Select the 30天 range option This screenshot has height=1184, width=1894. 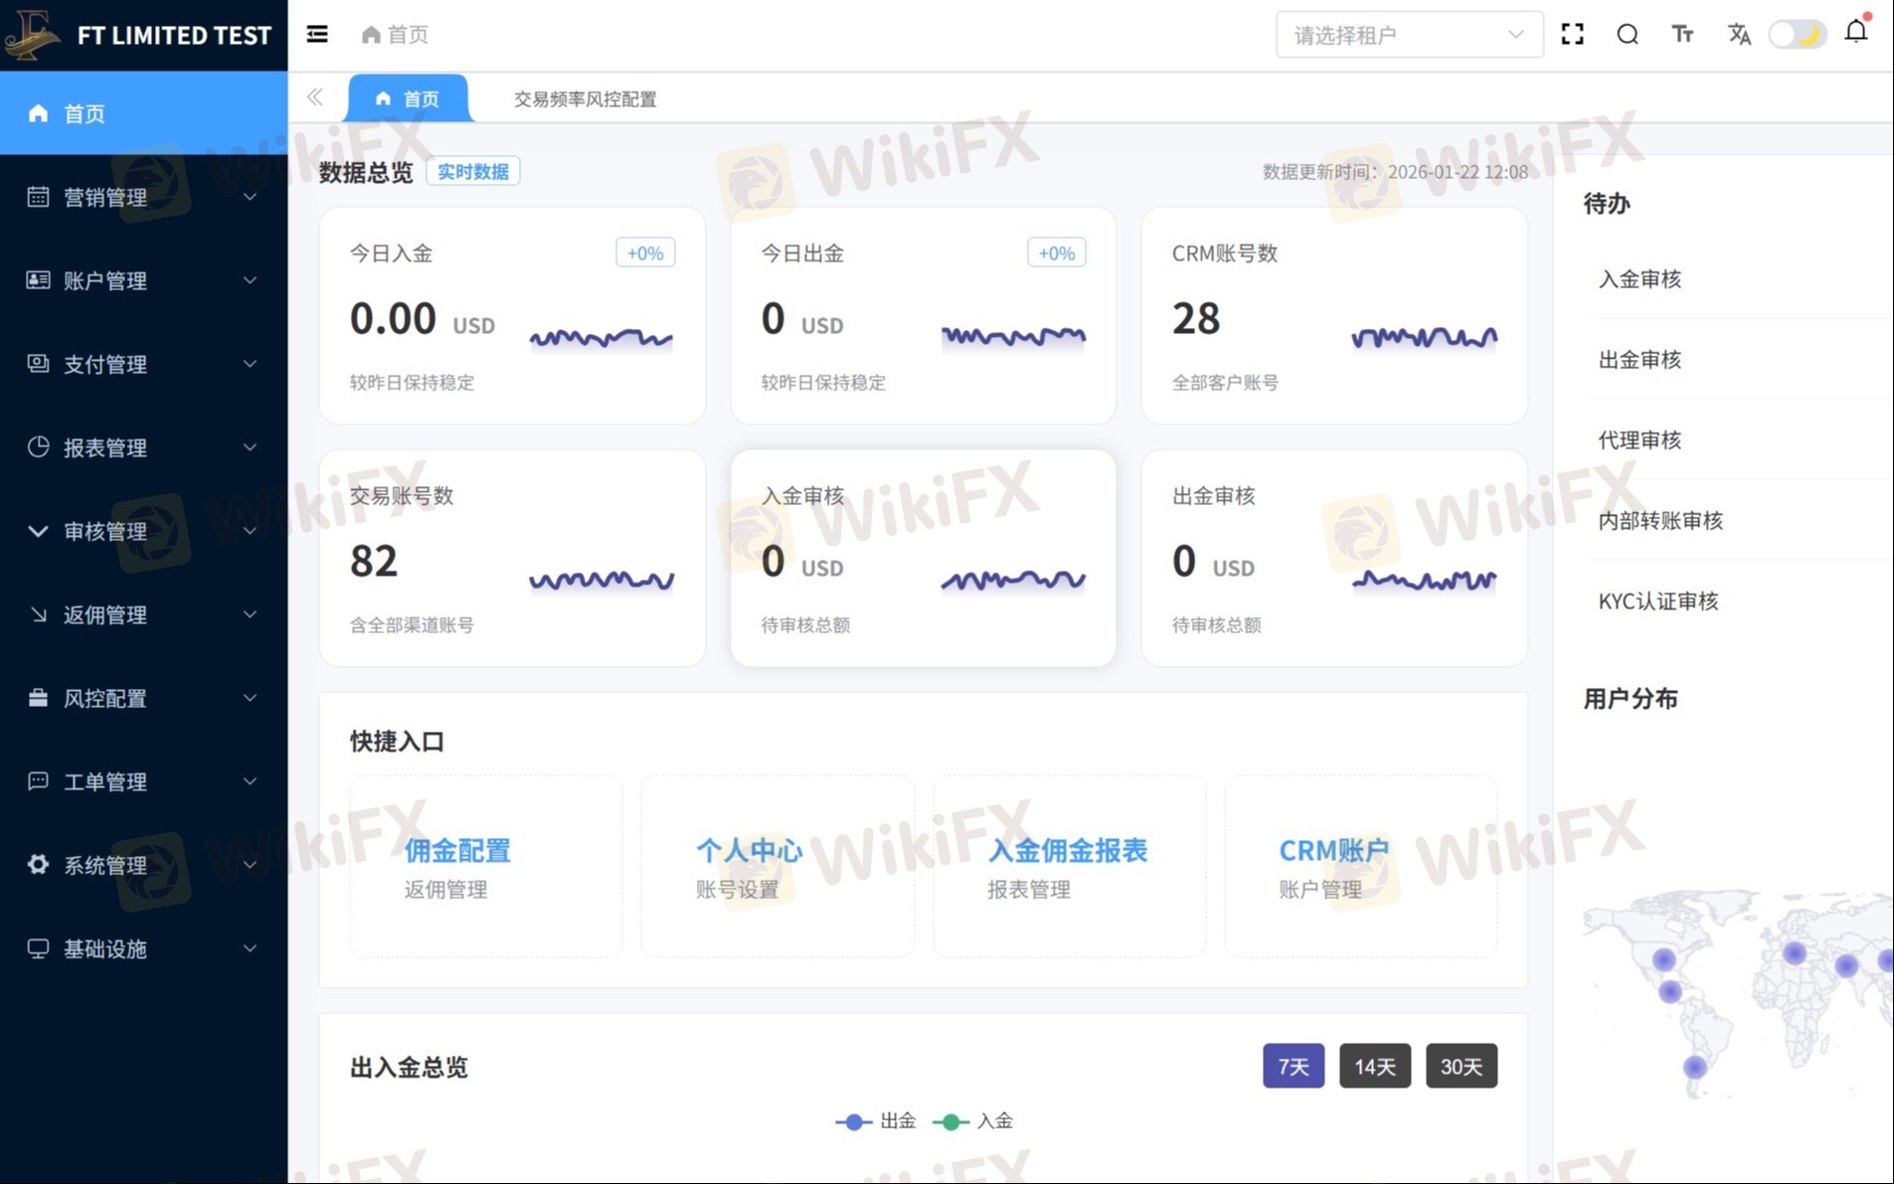(1461, 1066)
